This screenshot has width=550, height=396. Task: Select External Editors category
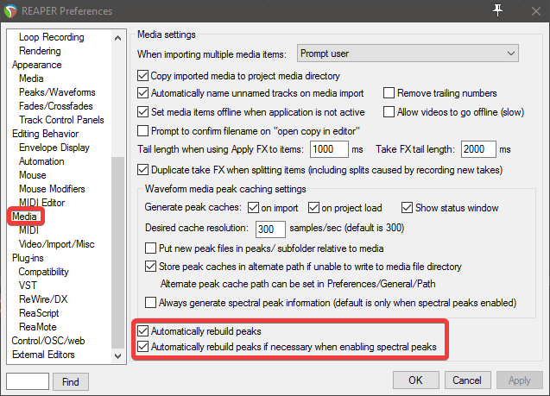click(x=43, y=355)
